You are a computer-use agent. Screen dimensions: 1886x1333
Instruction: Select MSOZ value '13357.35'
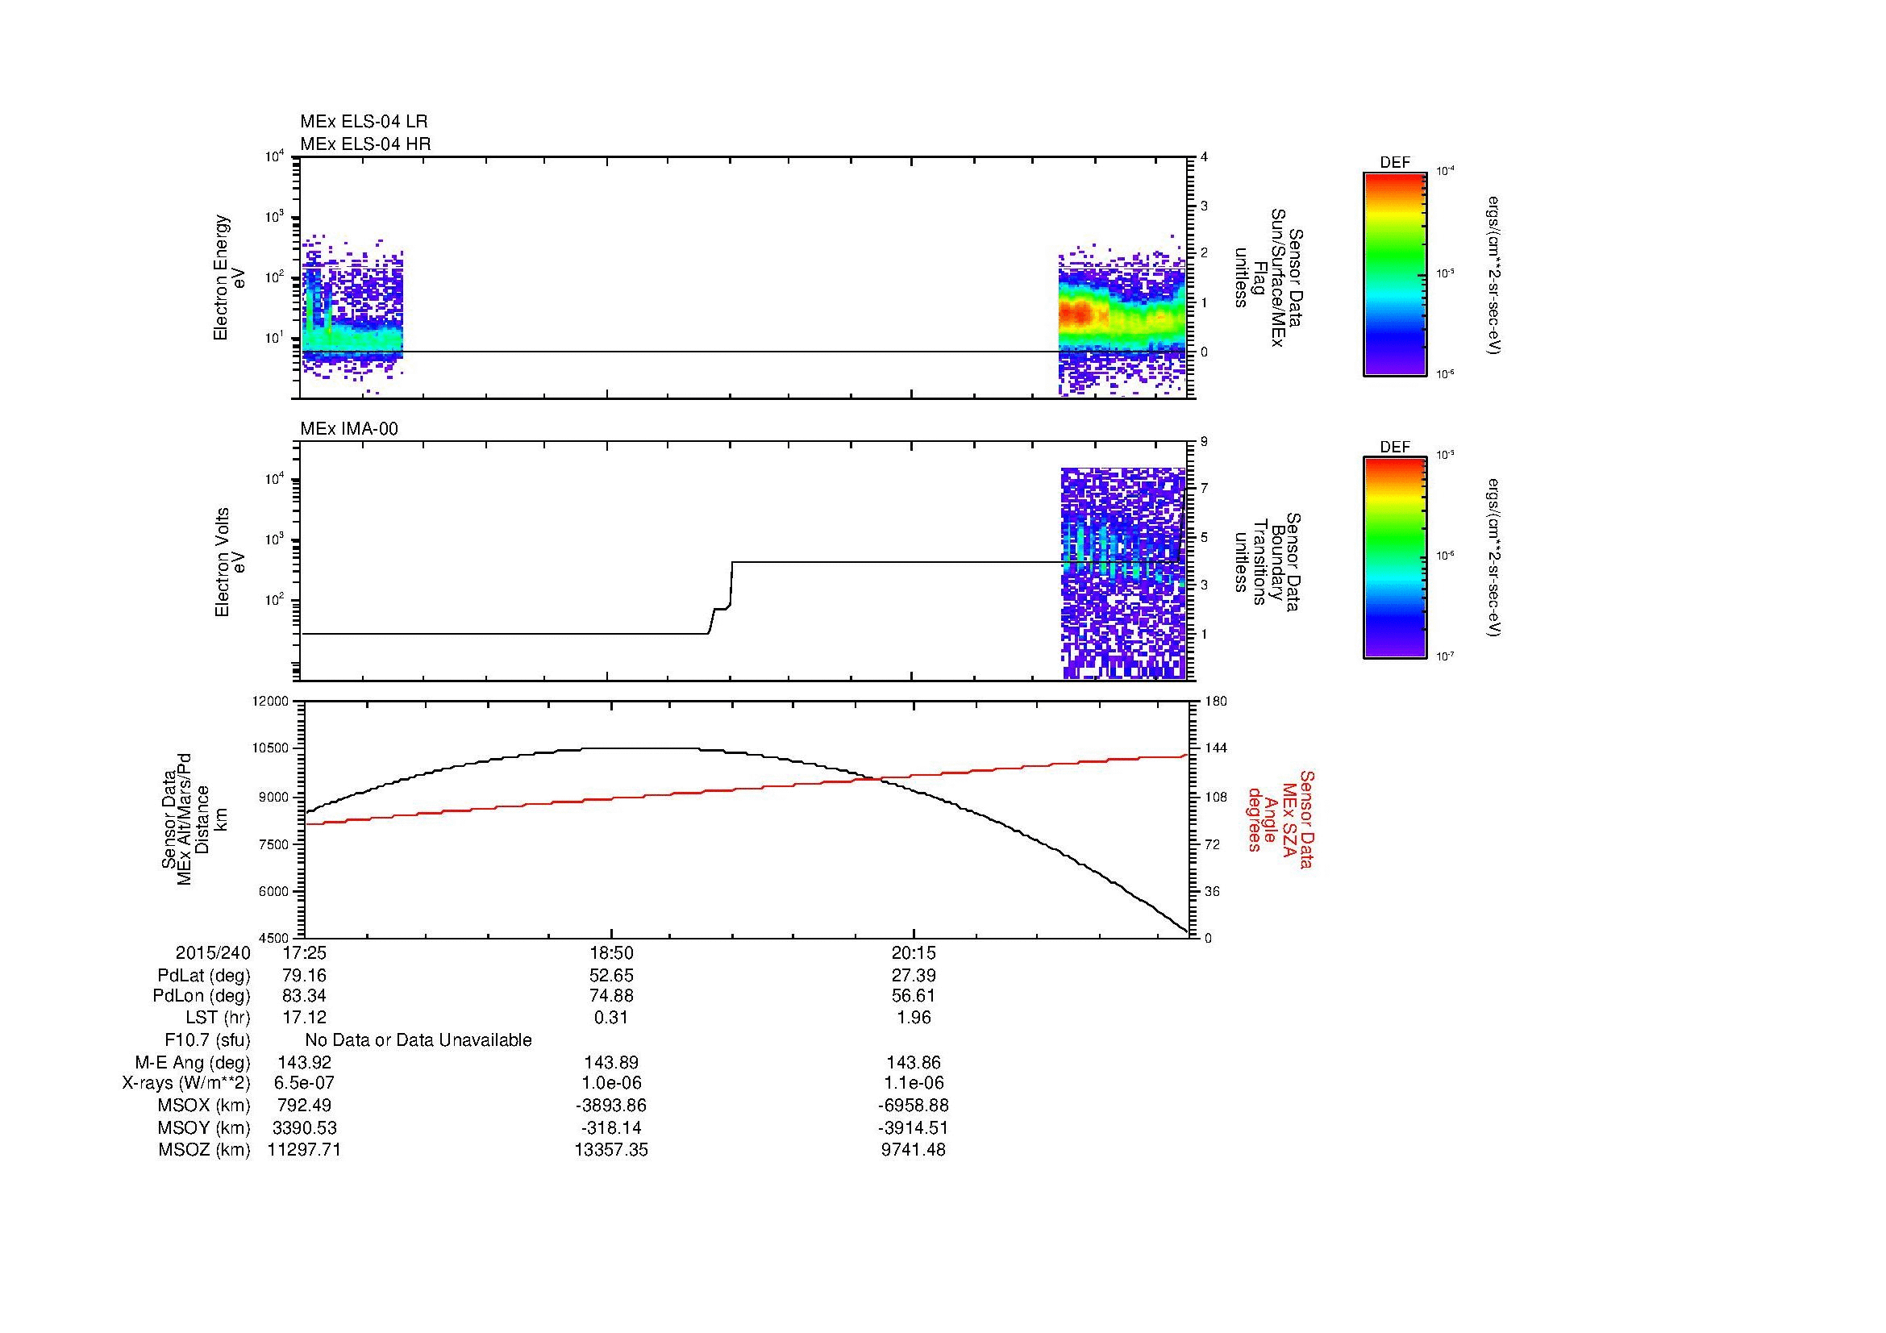click(x=611, y=1150)
